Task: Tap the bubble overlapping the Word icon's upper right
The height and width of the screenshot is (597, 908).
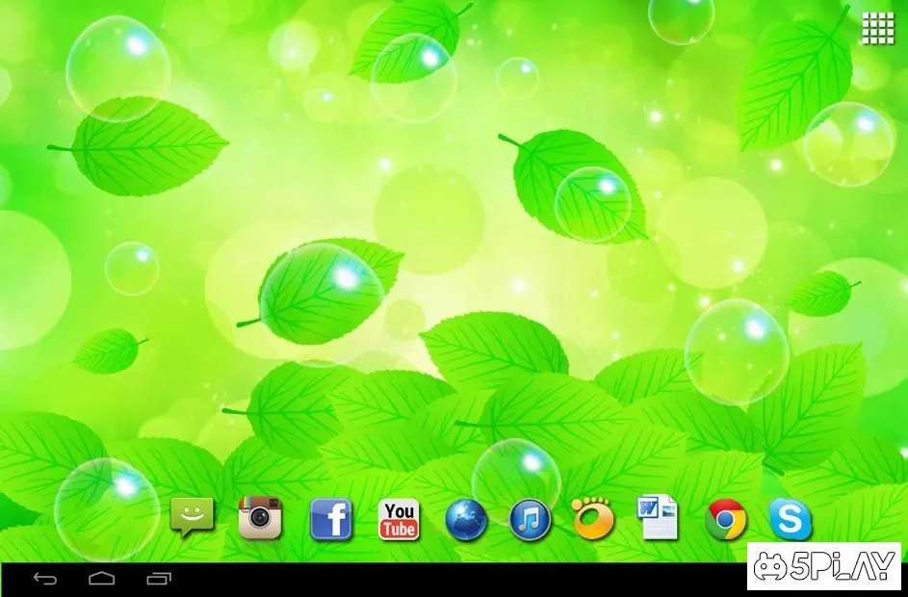Action: [x=737, y=351]
